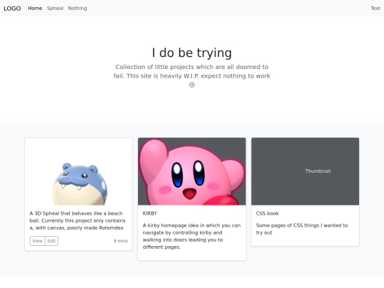Click the CSS things description text
The height and width of the screenshot is (288, 384).
tap(302, 229)
